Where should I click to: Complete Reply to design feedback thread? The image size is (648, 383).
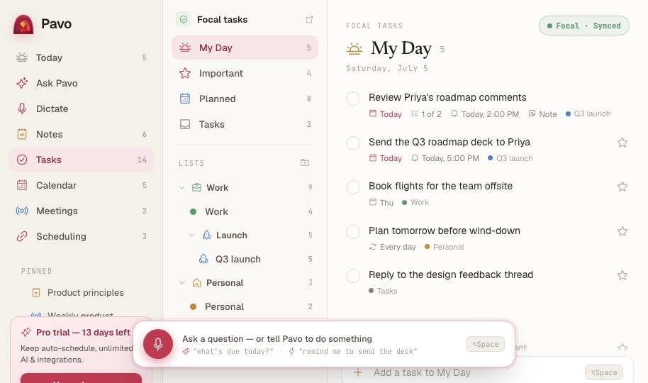click(x=353, y=275)
